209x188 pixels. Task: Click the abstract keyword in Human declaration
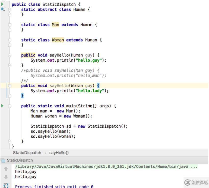47,10
